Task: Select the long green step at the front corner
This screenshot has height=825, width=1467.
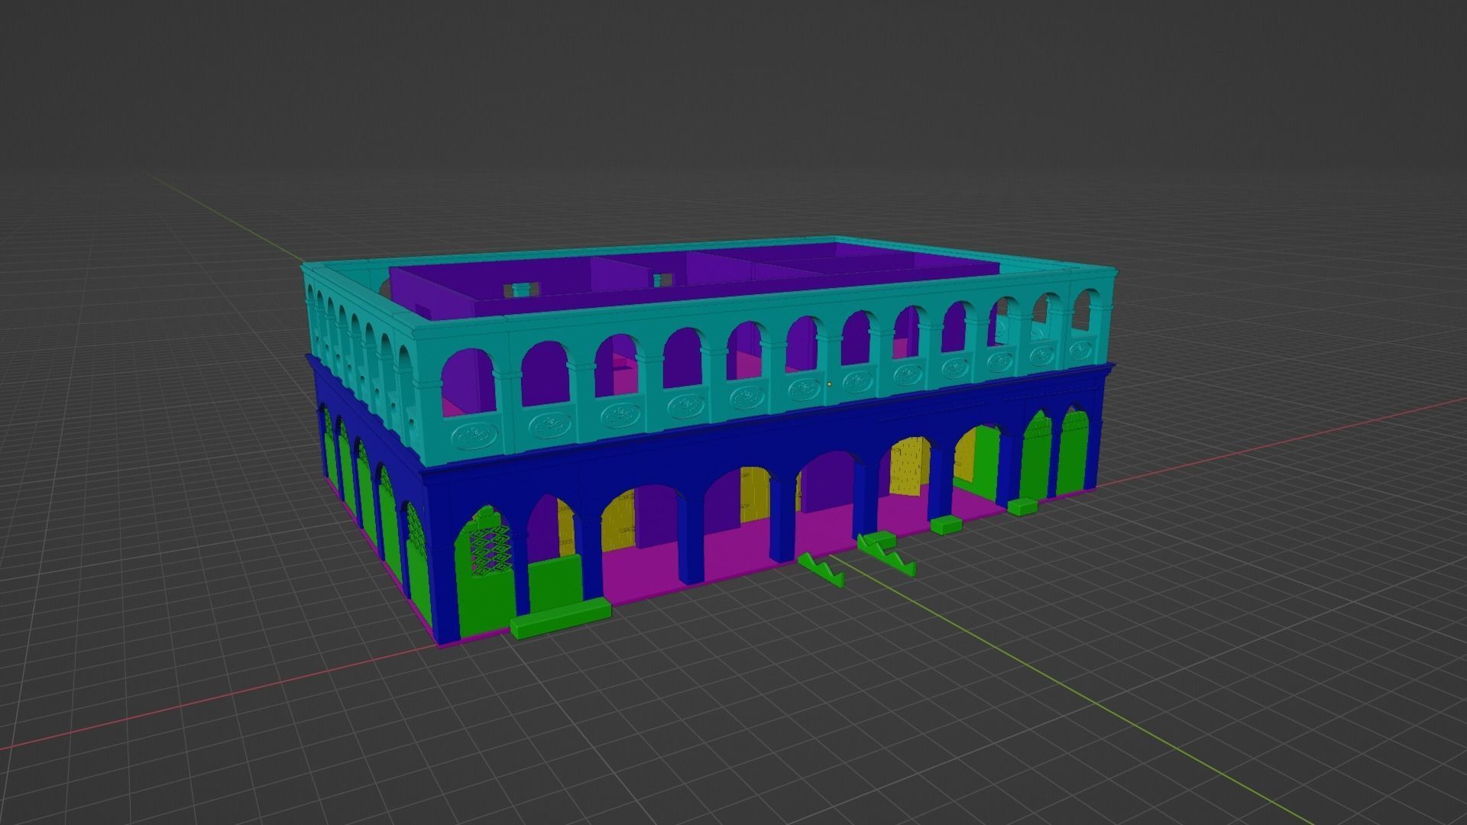Action: pos(561,616)
